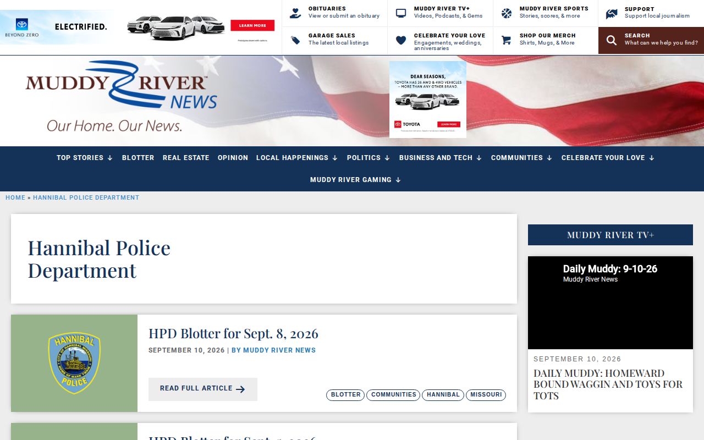The width and height of the screenshot is (704, 440).
Task: Expand the Top Stories dropdown arrow
Action: pos(110,158)
